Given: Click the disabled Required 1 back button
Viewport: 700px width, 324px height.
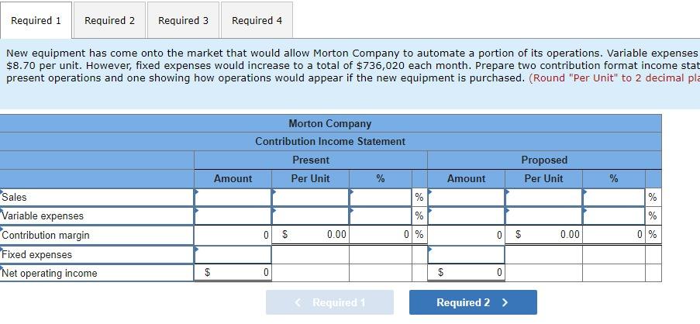Looking at the screenshot, I should 329,302.
